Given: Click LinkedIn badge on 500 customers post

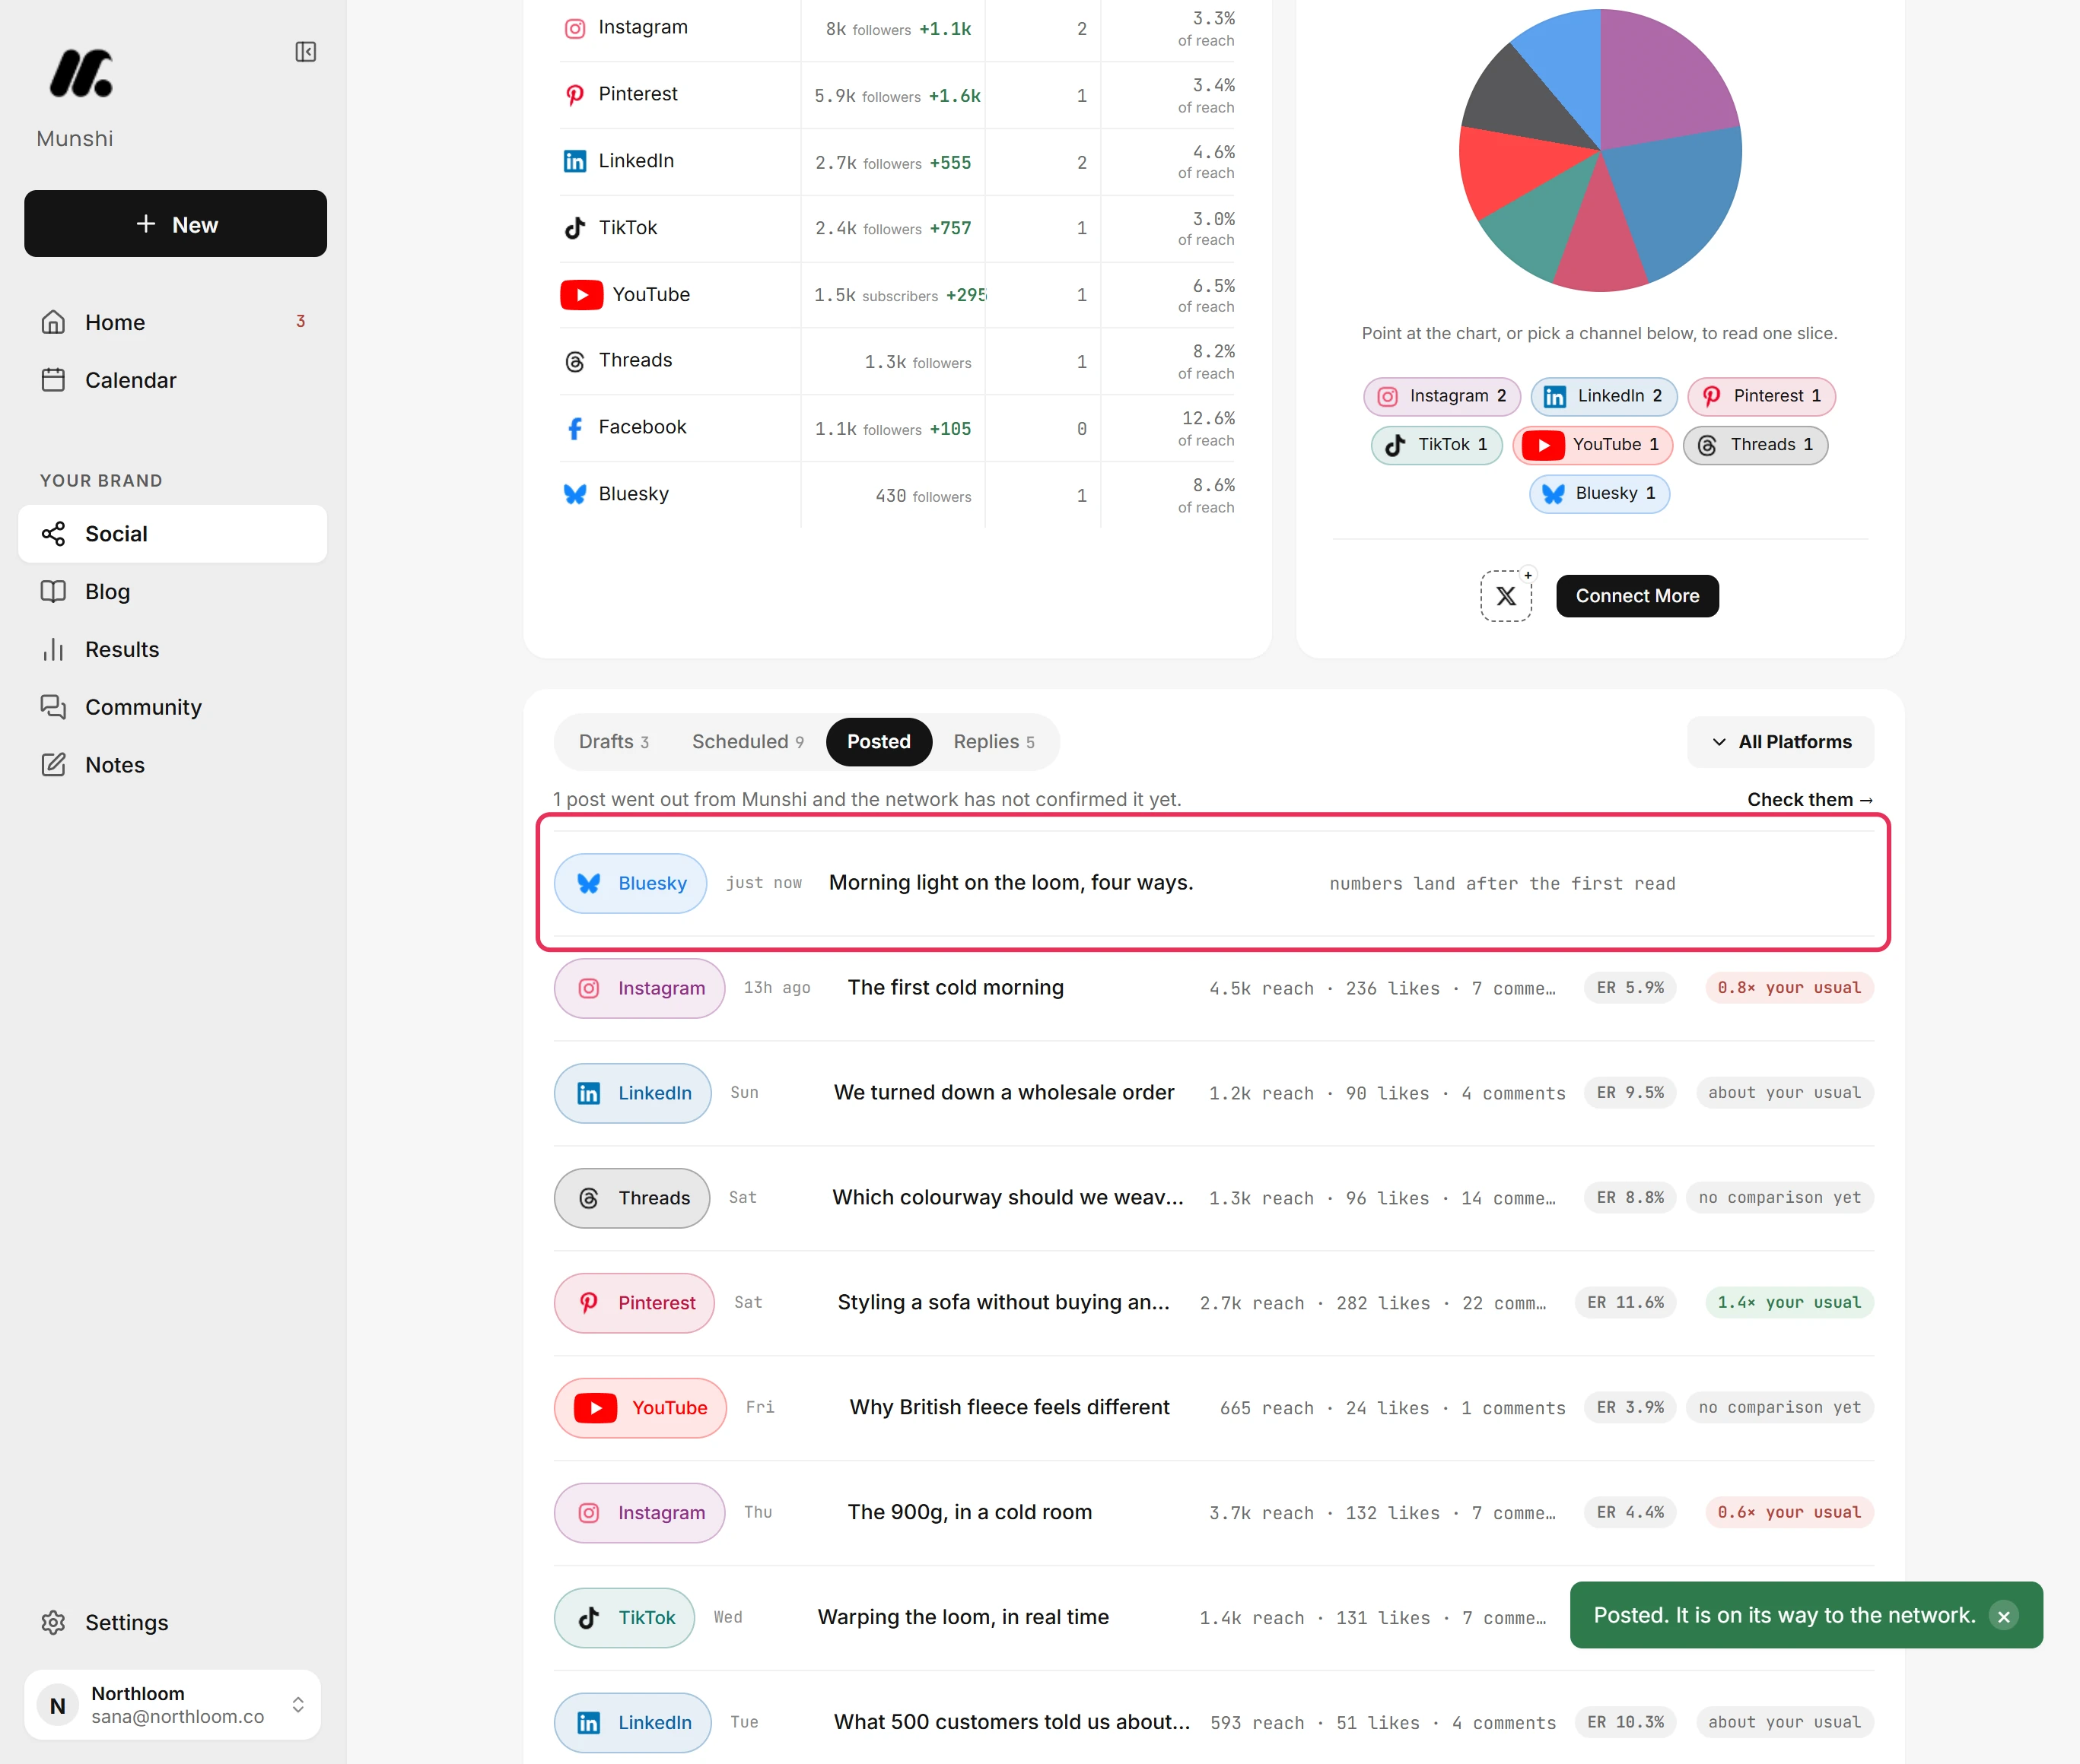Looking at the screenshot, I should pyautogui.click(x=632, y=1723).
